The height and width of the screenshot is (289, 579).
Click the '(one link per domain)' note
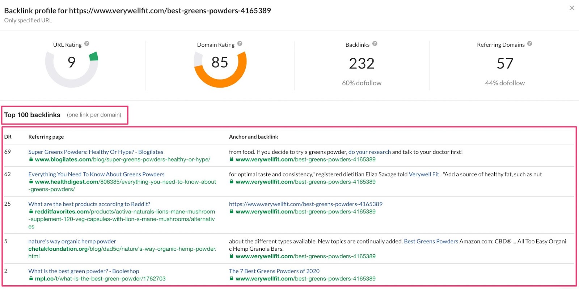tap(94, 115)
